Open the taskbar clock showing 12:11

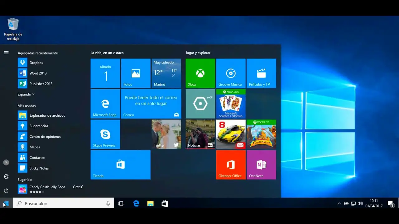[374, 203]
